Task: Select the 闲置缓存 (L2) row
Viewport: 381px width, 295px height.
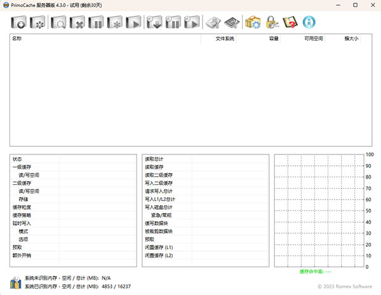Action: (x=206, y=256)
